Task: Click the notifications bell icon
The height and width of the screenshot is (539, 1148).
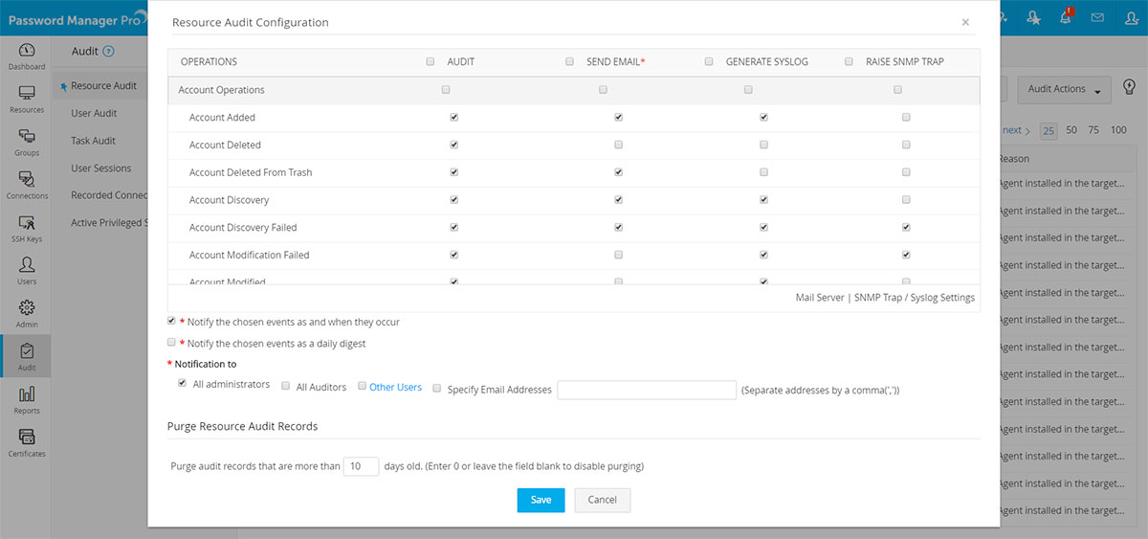Action: pyautogui.click(x=1066, y=17)
